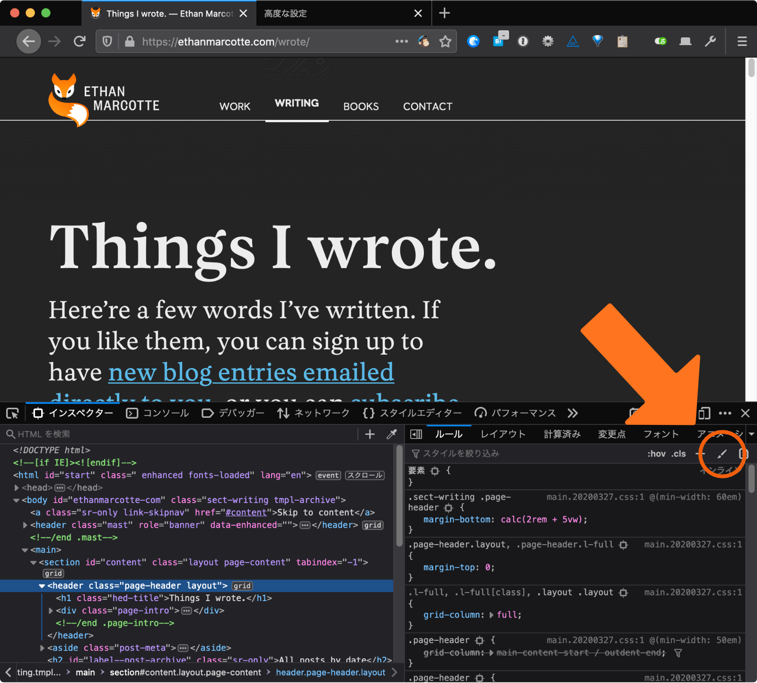The height and width of the screenshot is (683, 757).
Task: Toggle the JS switch extension
Action: click(x=660, y=41)
